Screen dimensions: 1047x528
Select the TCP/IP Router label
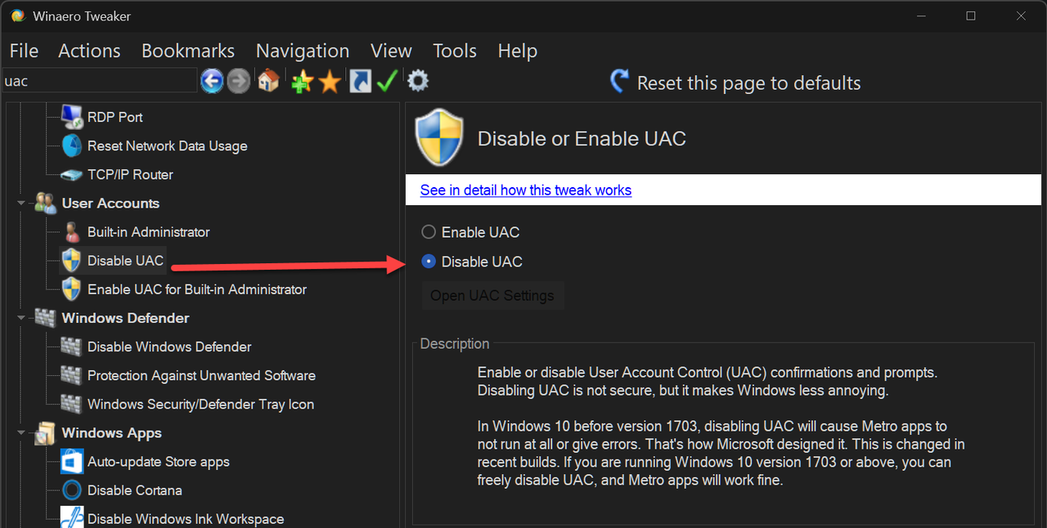click(x=130, y=175)
